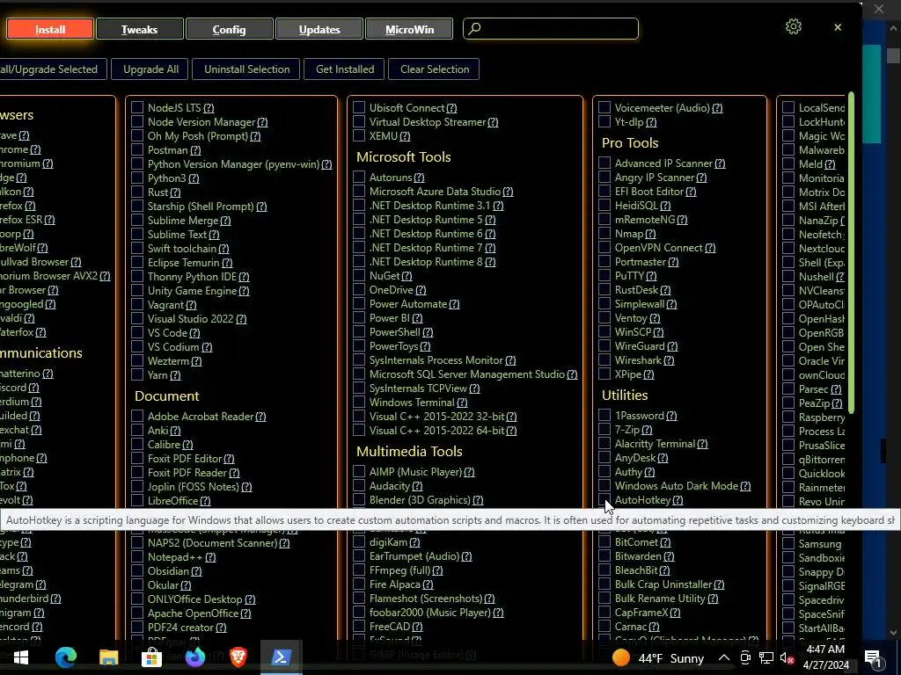Screen dimensions: 901x675
Task: Show hidden system tray icons
Action: click(724, 657)
